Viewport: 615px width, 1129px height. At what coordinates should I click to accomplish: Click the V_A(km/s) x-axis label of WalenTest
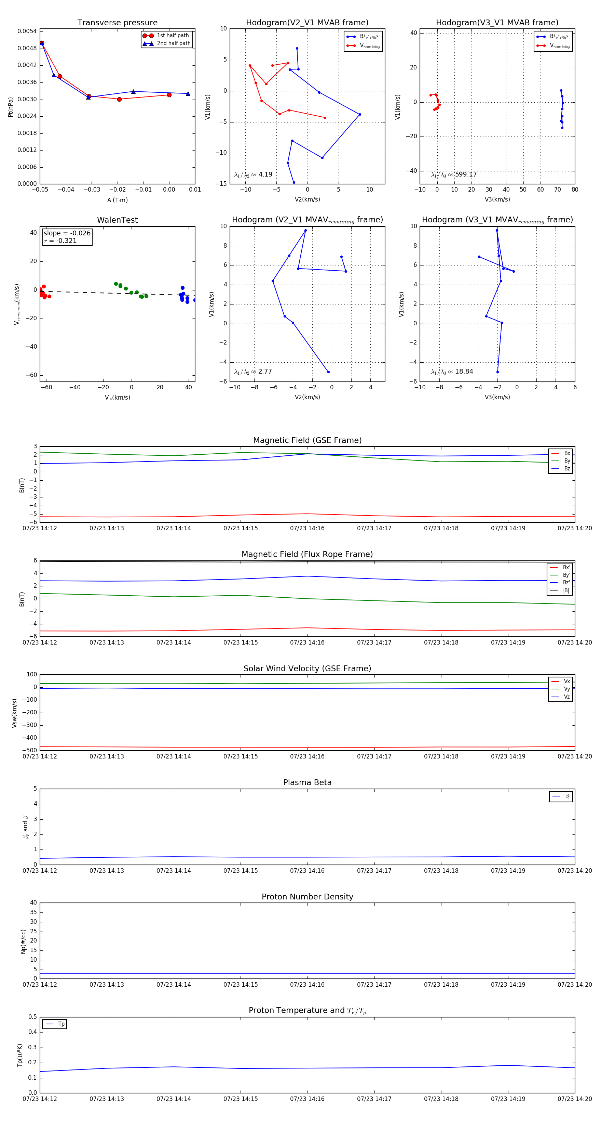(x=117, y=398)
